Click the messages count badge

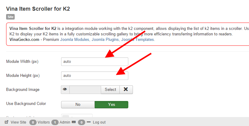[81, 122]
